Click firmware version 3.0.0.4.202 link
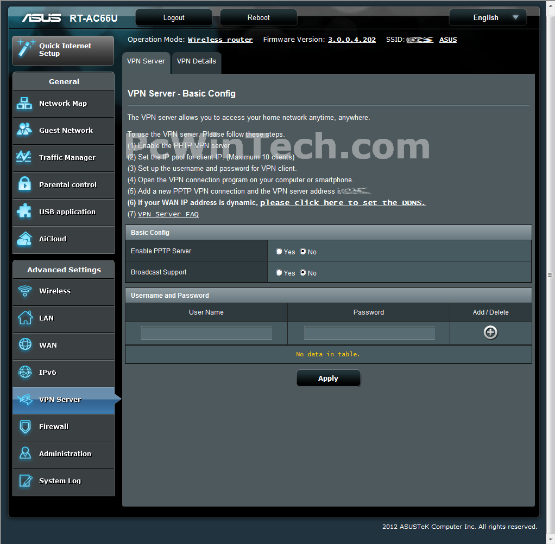 [x=352, y=40]
